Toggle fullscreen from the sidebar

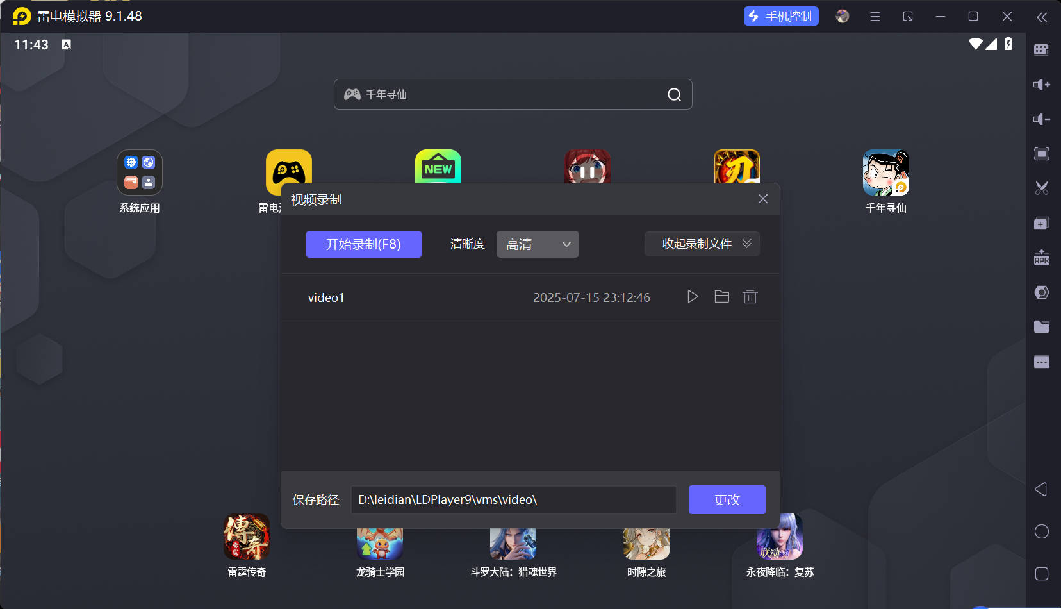coord(1042,154)
